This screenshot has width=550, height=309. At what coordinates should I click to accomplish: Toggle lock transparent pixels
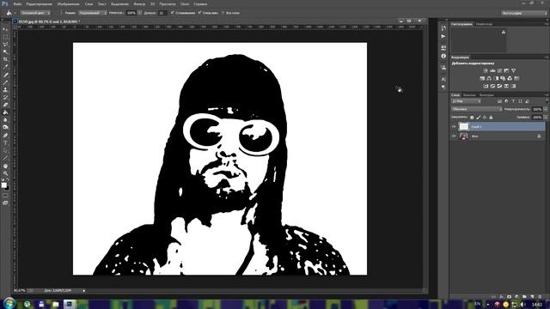click(472, 118)
